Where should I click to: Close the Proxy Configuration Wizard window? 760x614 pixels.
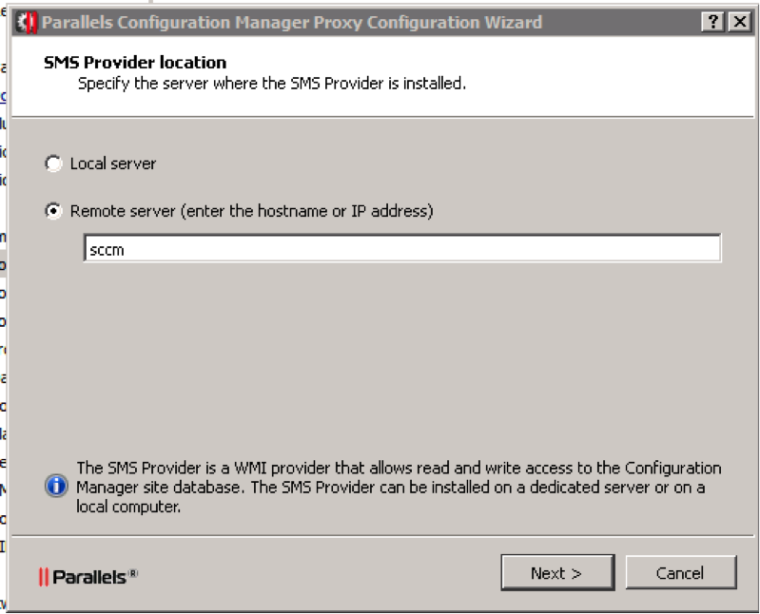pos(738,22)
